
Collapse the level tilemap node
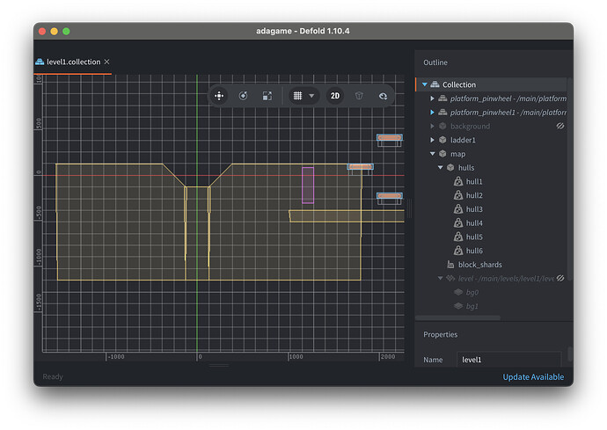[x=440, y=278]
